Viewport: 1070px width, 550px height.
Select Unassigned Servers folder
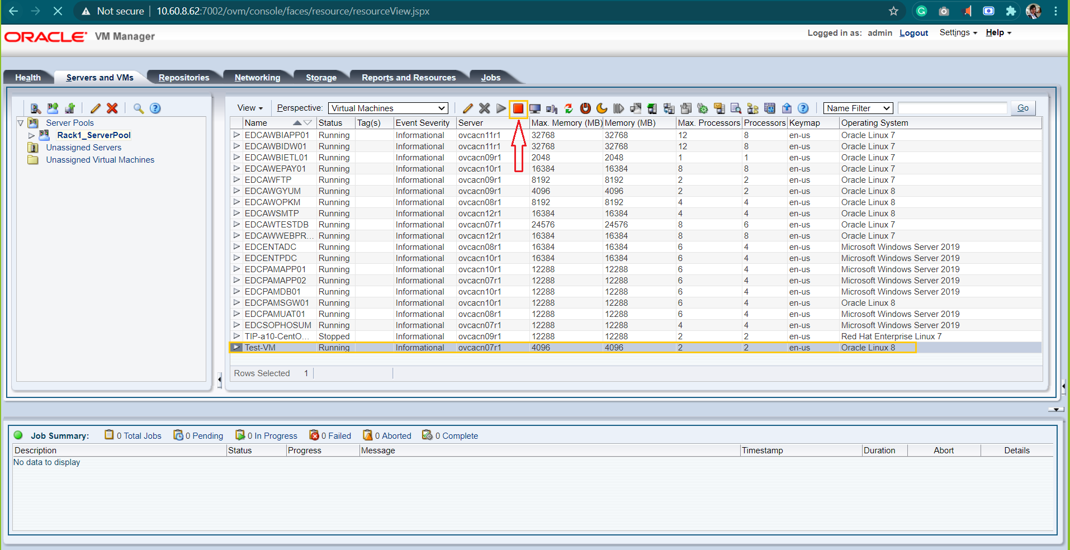pos(84,148)
